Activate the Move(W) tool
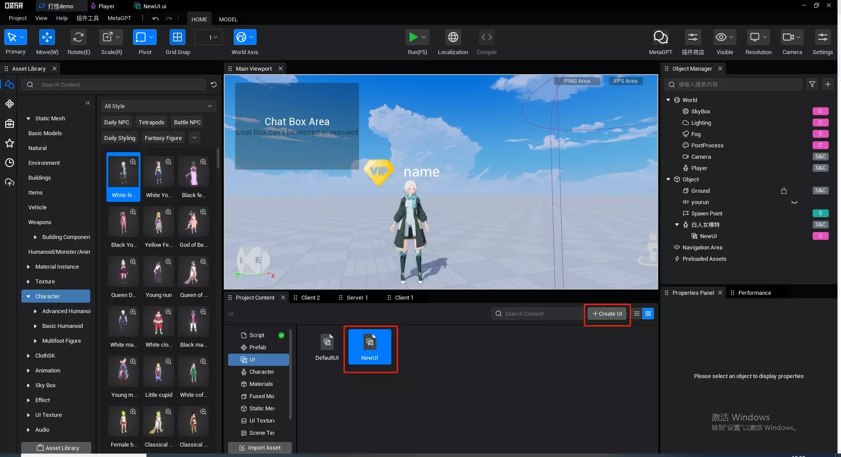This screenshot has height=457, width=841. (x=47, y=38)
